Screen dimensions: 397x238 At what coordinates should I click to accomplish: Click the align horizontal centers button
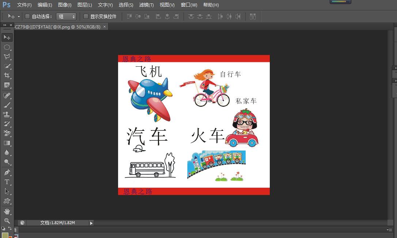click(x=167, y=16)
